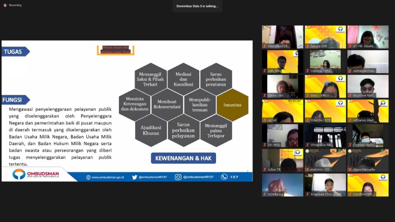This screenshot has height=222, width=395.
Task: Click the gold Imunitas hexagon
Action: coord(232,105)
